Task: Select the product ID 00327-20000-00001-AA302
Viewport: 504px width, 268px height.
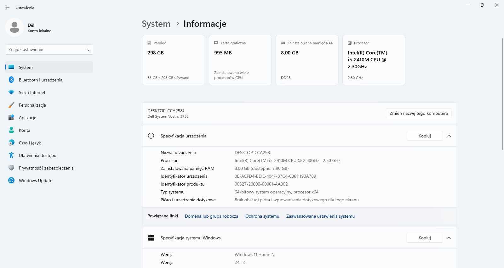Action: click(x=261, y=184)
